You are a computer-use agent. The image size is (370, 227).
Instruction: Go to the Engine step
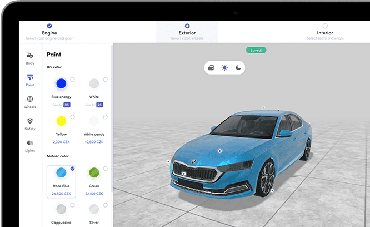[x=49, y=32]
